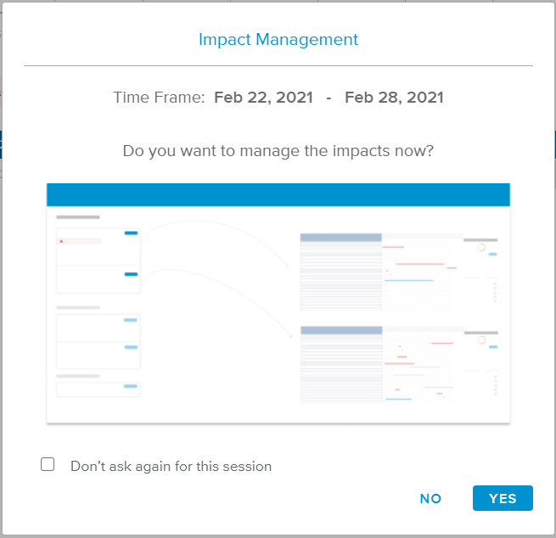
Task: Confirm with the YES button
Action: tap(503, 498)
